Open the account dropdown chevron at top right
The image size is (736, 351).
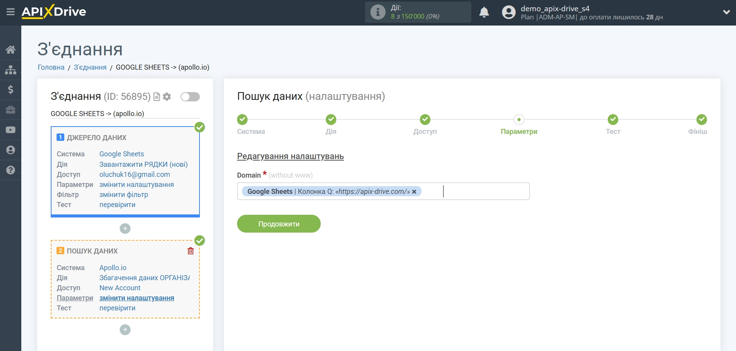pyautogui.click(x=726, y=12)
